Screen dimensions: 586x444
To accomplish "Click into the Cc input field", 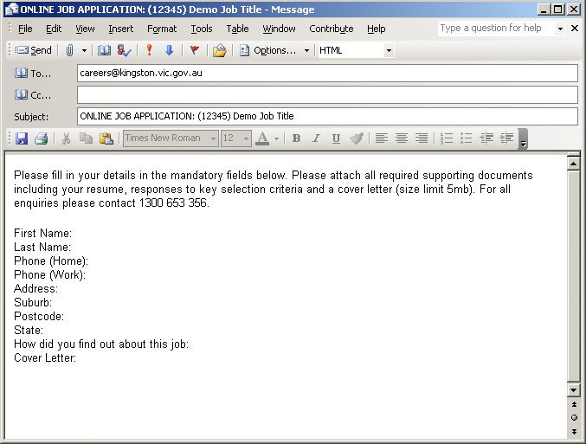I will tap(327, 94).
